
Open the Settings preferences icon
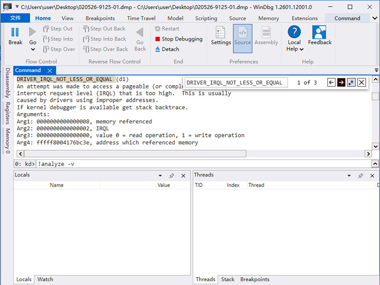point(221,32)
